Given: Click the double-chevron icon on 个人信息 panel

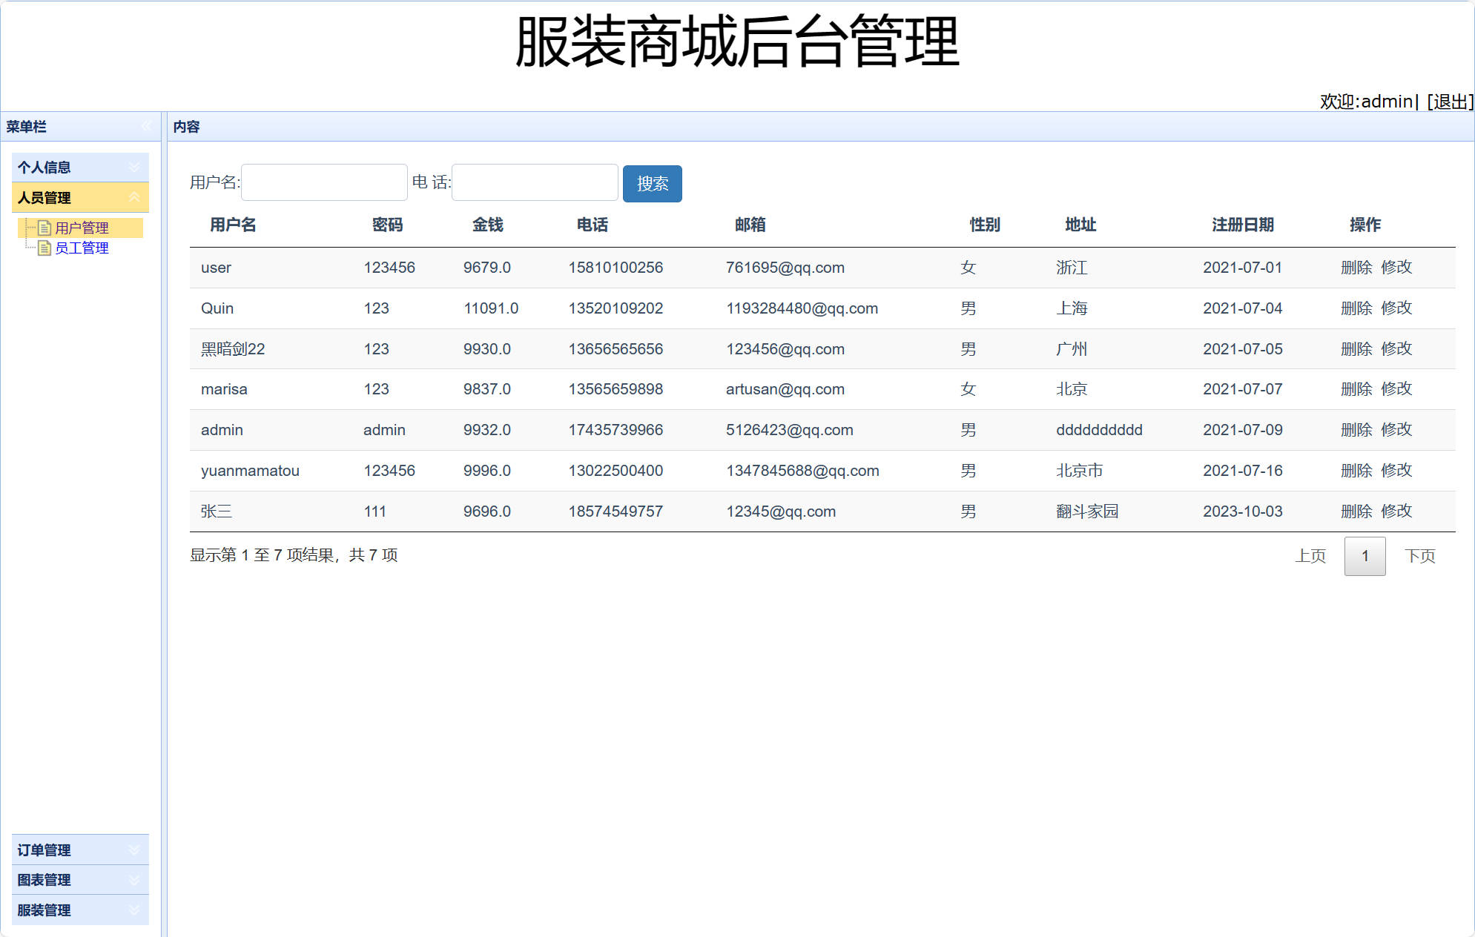Looking at the screenshot, I should [134, 167].
